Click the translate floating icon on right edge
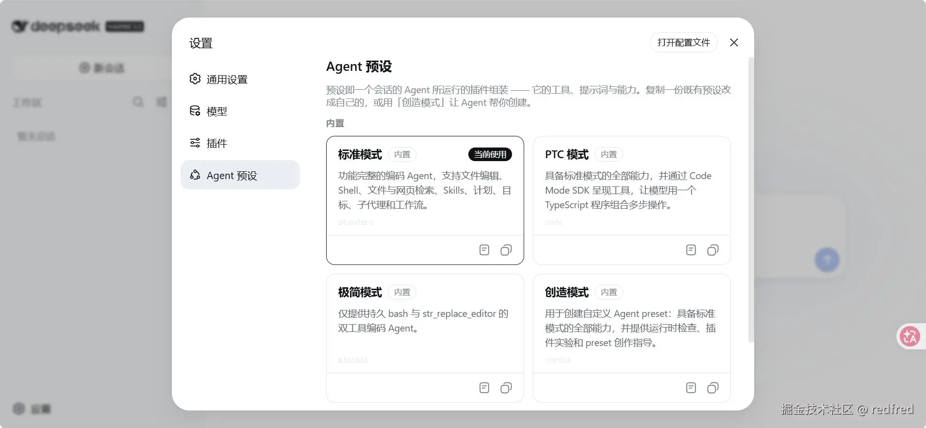This screenshot has height=428, width=926. pos(910,336)
